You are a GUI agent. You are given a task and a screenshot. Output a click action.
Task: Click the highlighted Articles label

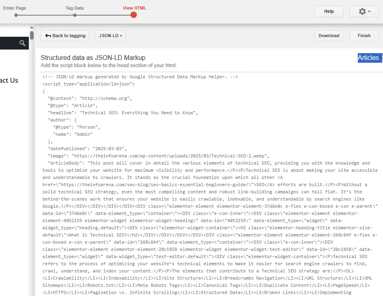tap(368, 58)
